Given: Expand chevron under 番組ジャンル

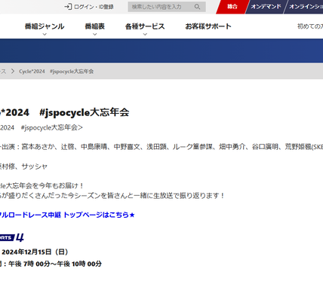Looking at the screenshot, I should 45,34.
